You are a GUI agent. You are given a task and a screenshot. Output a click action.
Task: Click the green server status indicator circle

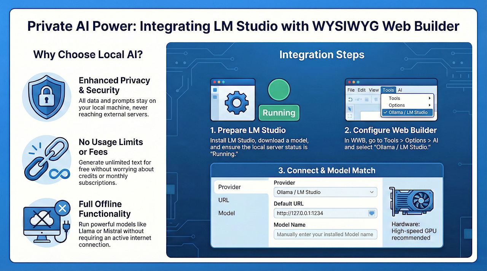[279, 90]
